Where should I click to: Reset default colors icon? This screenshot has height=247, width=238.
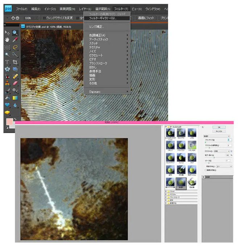tap(7, 127)
